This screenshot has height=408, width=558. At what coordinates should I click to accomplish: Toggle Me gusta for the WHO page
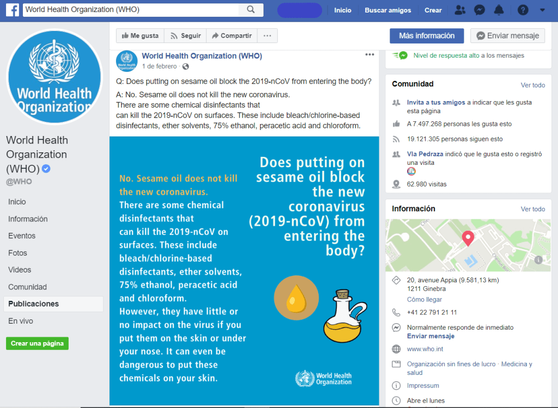139,35
